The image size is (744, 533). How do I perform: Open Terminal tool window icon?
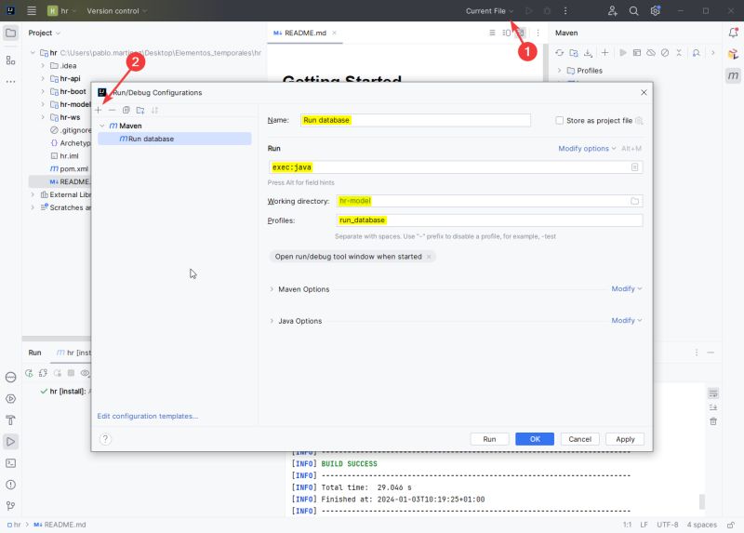pyautogui.click(x=10, y=463)
